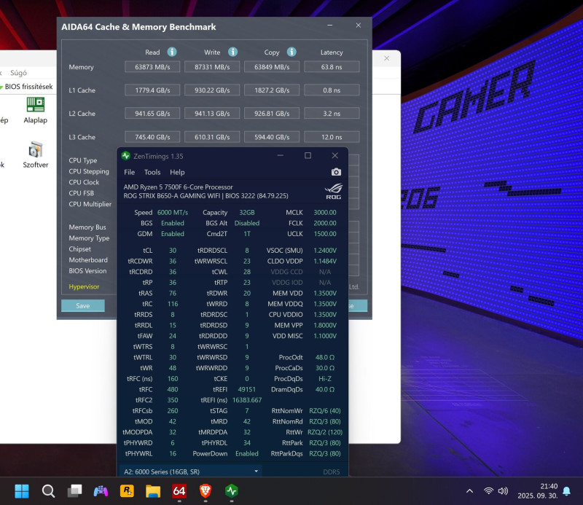Viewport: 583px width, 505px height.
Task: Click the AMD Ryzen 5 7500F processor text
Action: click(178, 187)
